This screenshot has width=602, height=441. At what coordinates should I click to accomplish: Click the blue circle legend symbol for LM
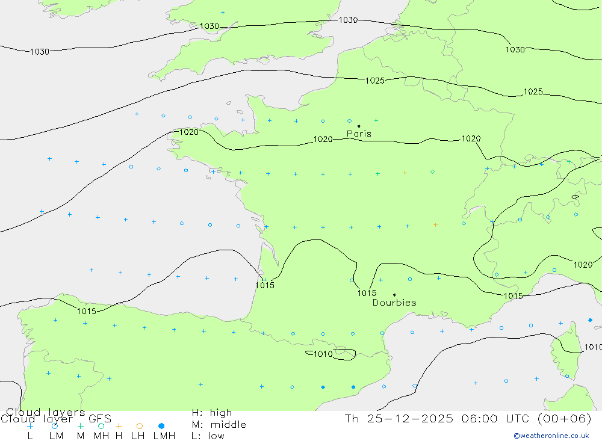[55, 426]
